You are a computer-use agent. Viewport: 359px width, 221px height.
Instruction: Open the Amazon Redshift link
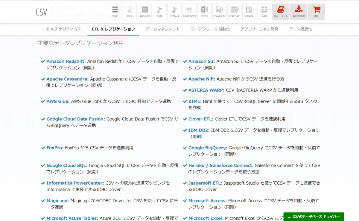66,61
